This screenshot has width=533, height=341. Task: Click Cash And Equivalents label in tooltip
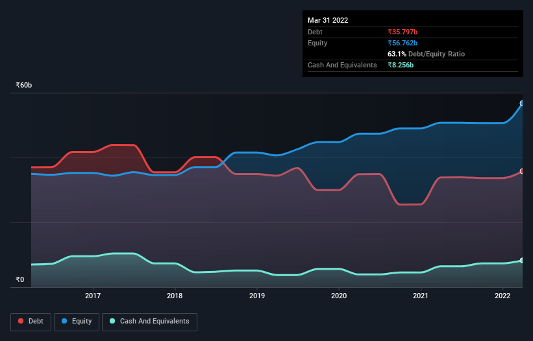(x=342, y=65)
